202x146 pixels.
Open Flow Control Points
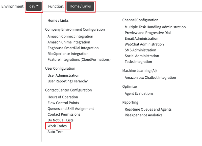[x=63, y=103]
